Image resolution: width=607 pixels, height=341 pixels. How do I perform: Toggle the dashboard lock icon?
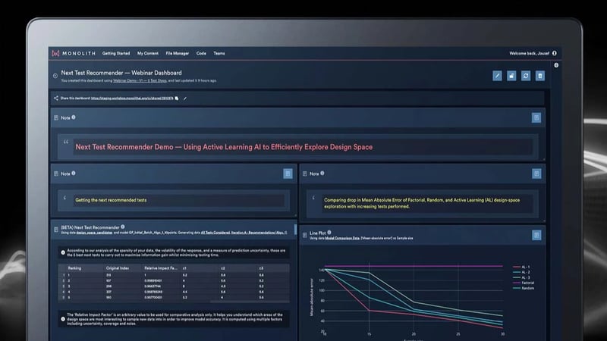(511, 76)
